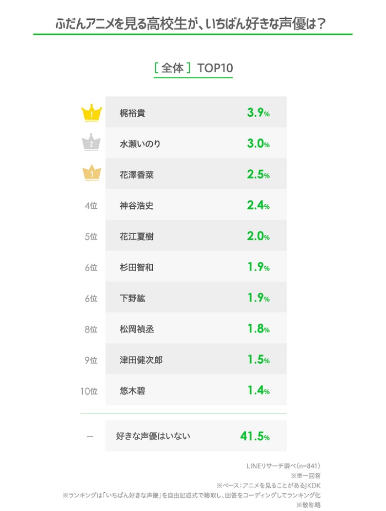
Task: Click the 松岡禎丞 eighth-place row
Action: pyautogui.click(x=196, y=329)
